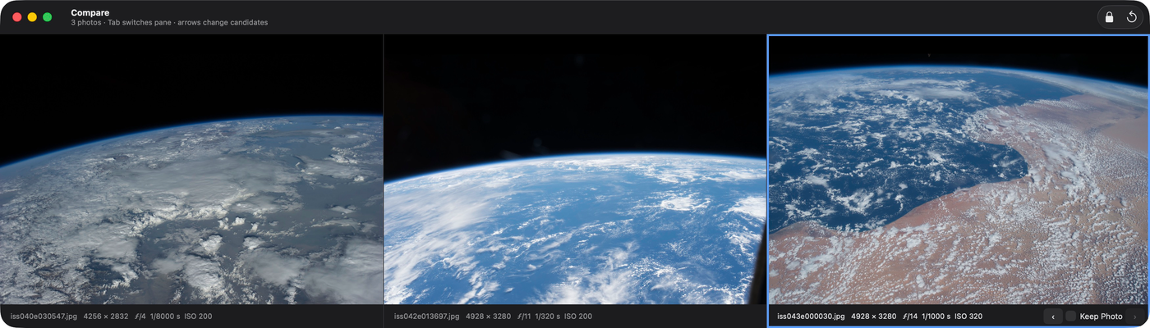Click the filename iss042e013697.jpg

tap(426, 317)
